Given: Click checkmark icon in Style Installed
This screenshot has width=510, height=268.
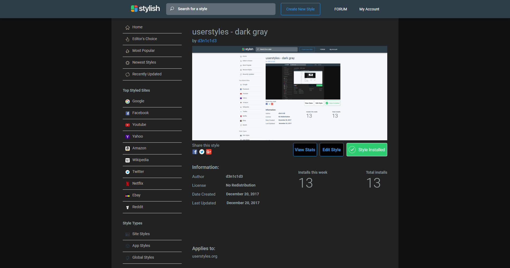Looking at the screenshot, I should pyautogui.click(x=352, y=150).
